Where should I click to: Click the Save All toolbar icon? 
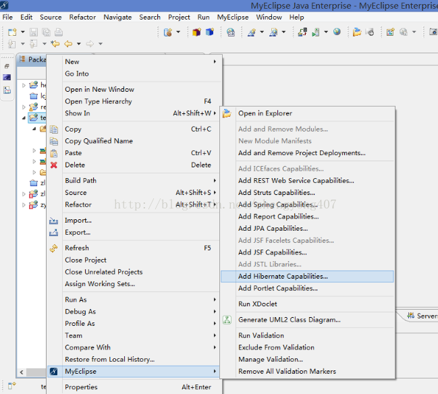coord(46,32)
